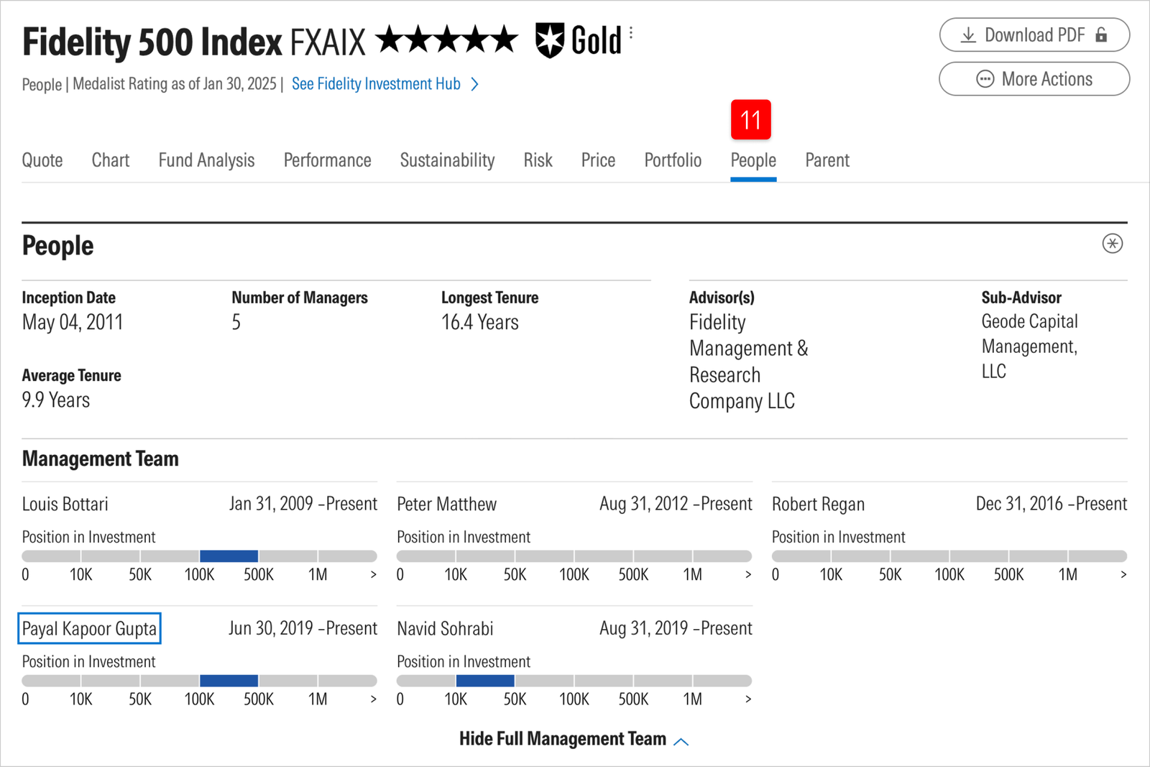Click the Medalist Rating as of Jan 30, 2025 text

(175, 84)
